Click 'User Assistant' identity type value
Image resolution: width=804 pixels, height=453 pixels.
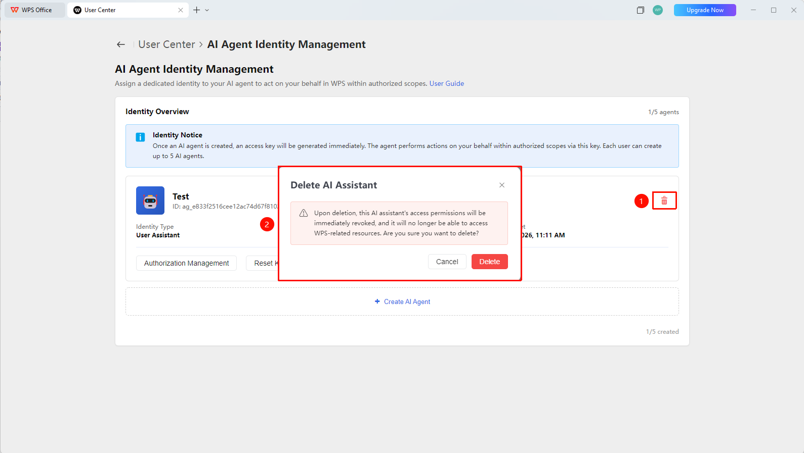coord(158,235)
